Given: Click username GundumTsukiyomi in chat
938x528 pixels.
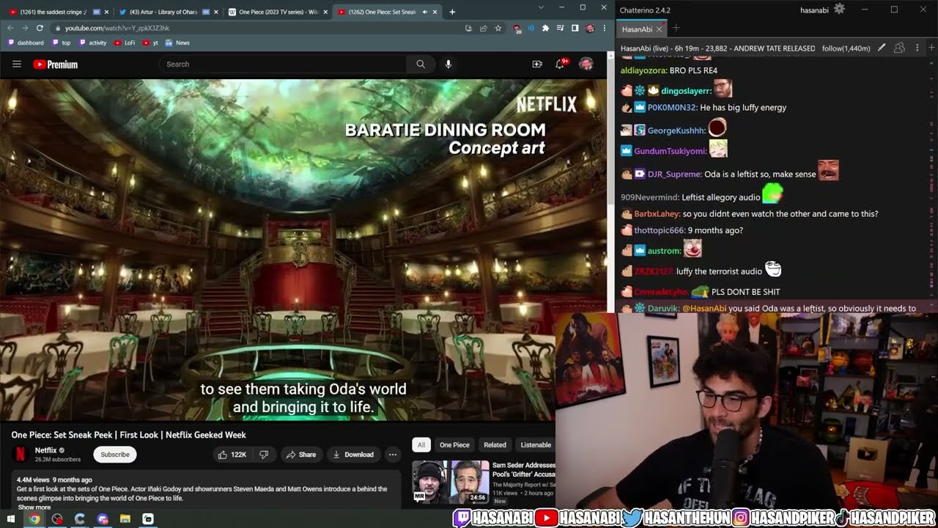Looking at the screenshot, I should pos(670,151).
